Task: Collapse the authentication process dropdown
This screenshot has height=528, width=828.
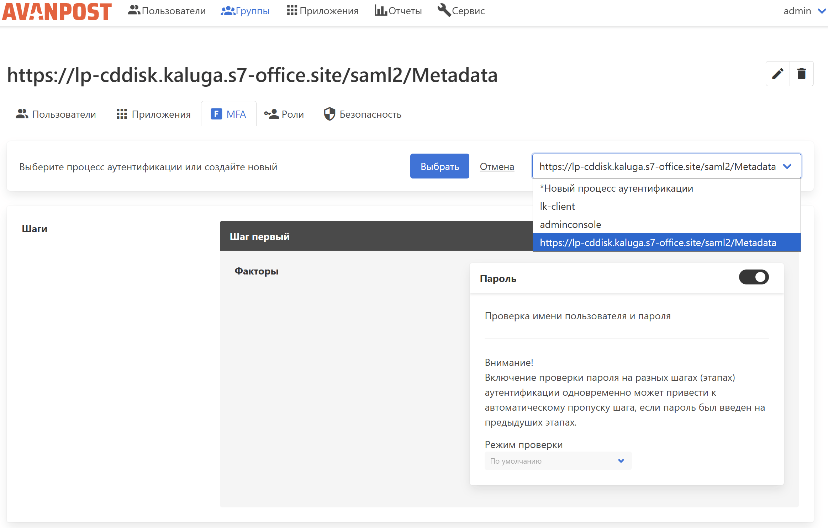Action: coord(666,166)
